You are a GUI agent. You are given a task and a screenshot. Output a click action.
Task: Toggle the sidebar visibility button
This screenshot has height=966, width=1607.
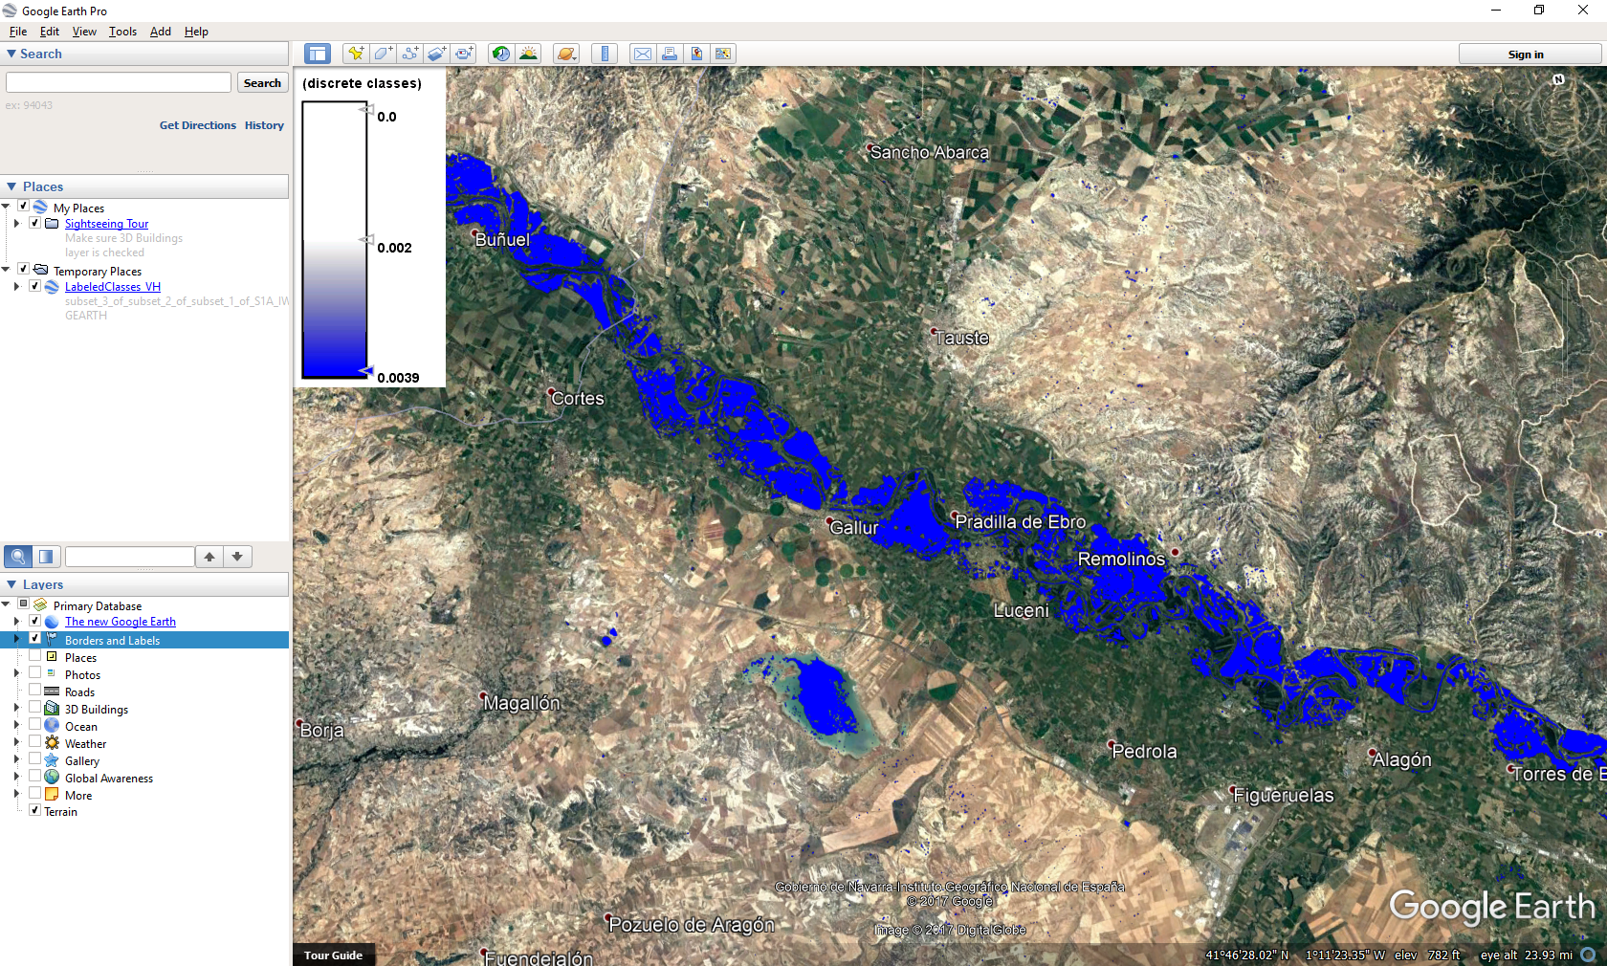point(317,54)
